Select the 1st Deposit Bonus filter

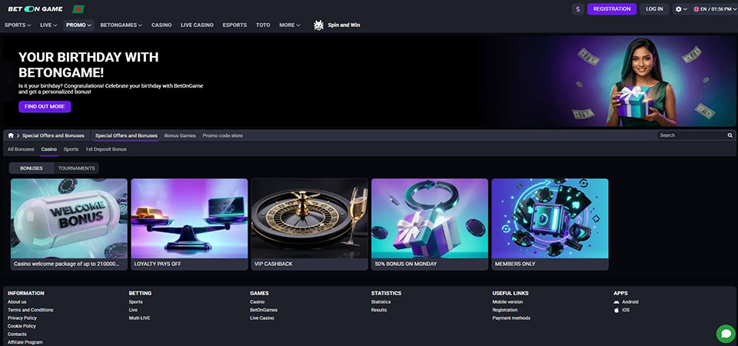(106, 149)
